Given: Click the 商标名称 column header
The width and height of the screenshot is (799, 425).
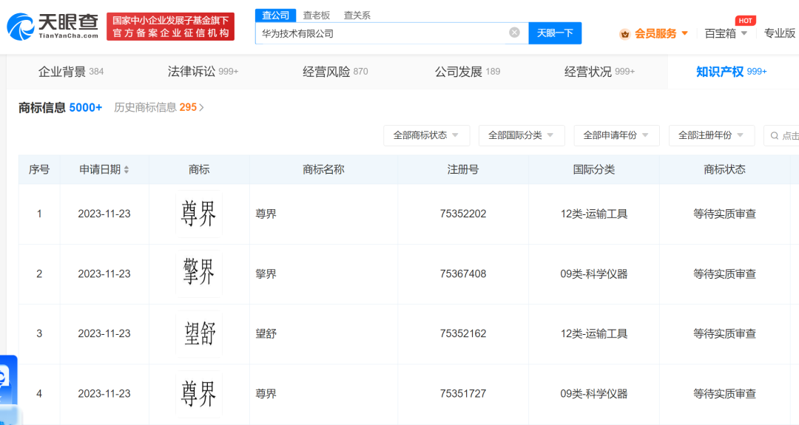Looking at the screenshot, I should tap(323, 169).
